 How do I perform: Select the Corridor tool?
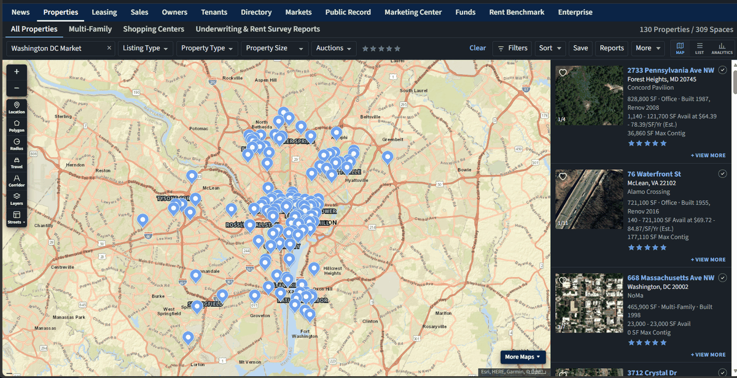(17, 181)
